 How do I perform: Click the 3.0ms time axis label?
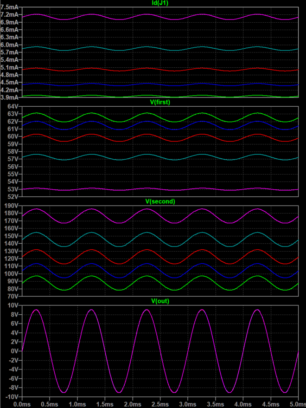point(188,404)
